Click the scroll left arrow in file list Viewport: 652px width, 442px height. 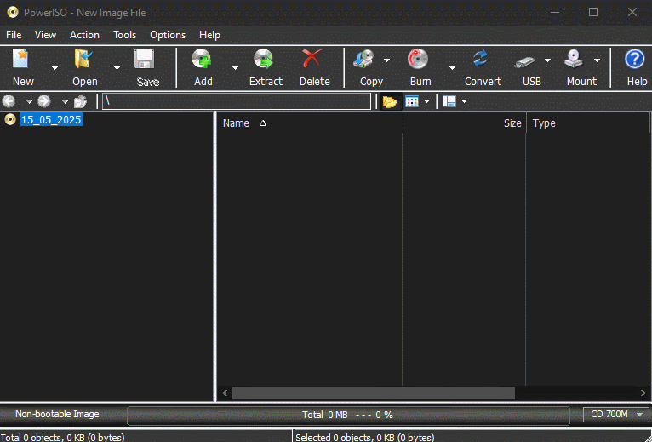tap(225, 393)
